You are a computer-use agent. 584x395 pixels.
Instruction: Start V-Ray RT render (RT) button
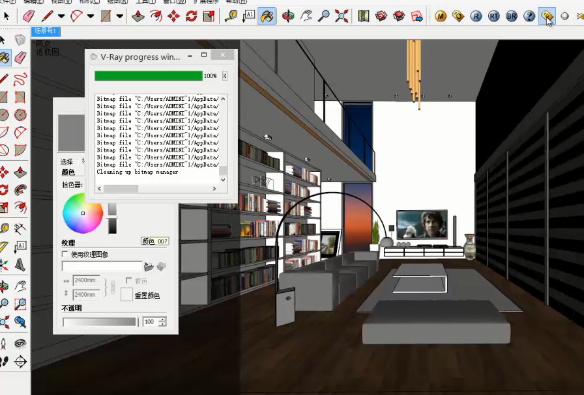[494, 16]
